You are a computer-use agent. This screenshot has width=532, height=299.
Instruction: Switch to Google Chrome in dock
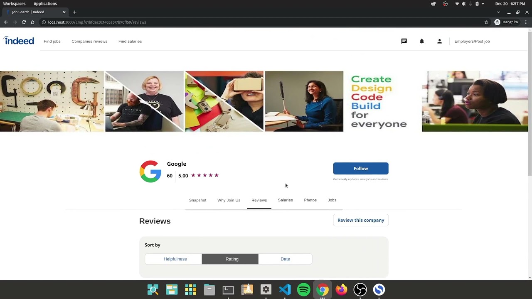[323, 289]
